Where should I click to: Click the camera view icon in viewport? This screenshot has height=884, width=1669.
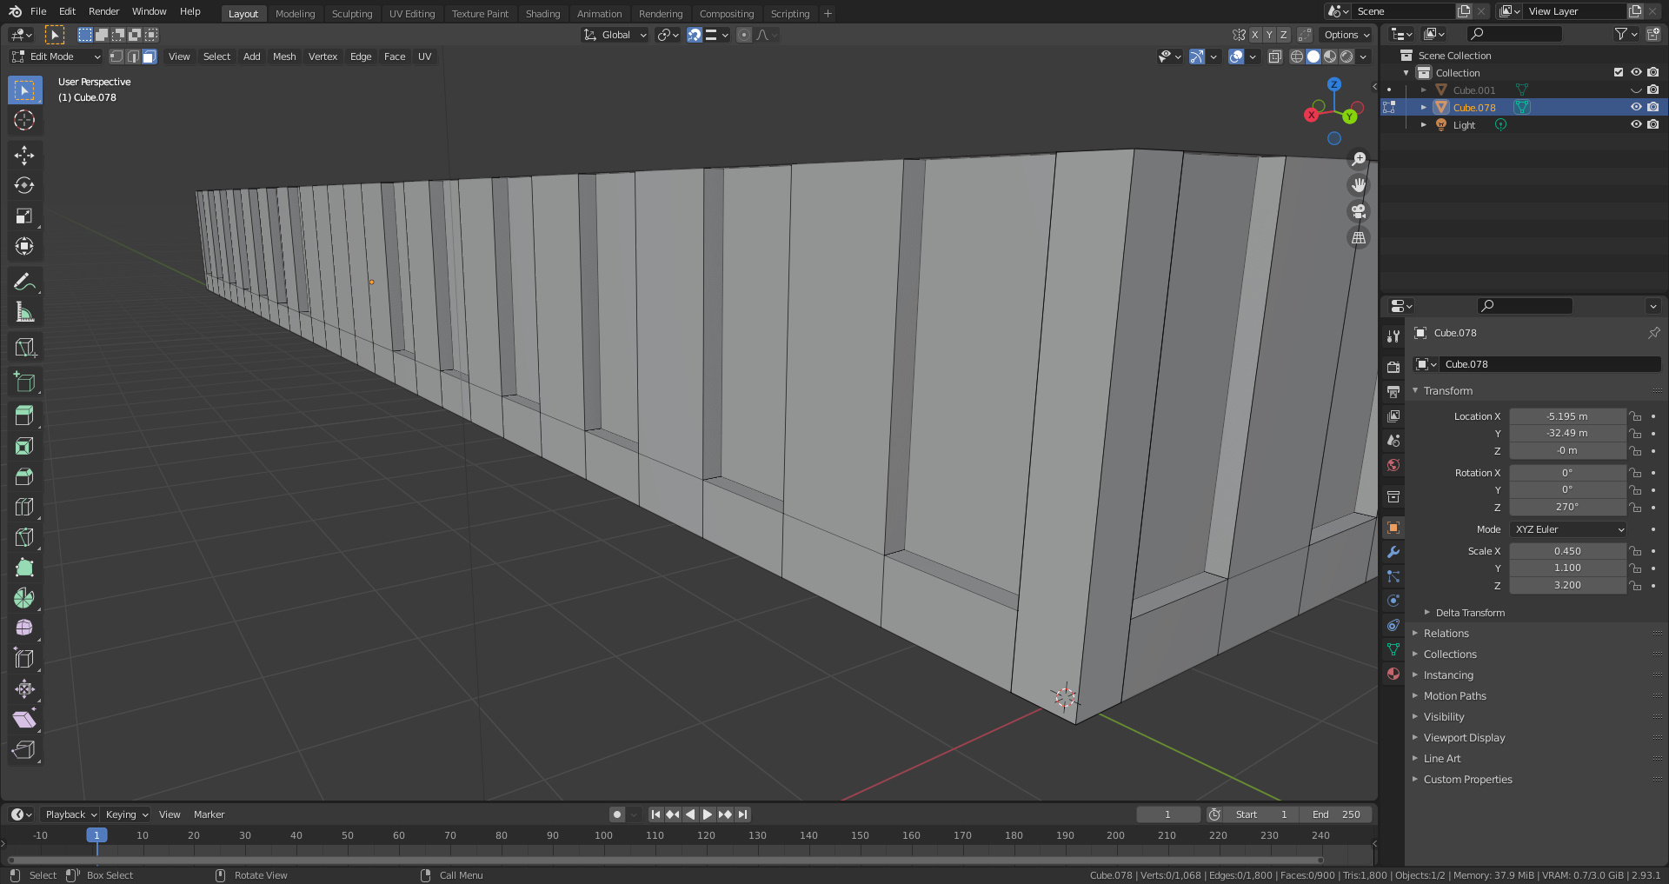click(1358, 211)
